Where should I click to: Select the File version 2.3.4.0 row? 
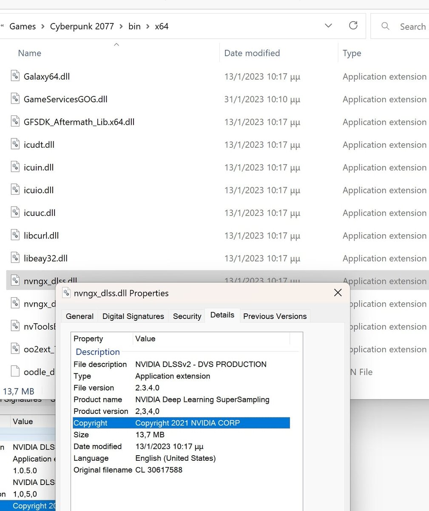click(x=182, y=388)
